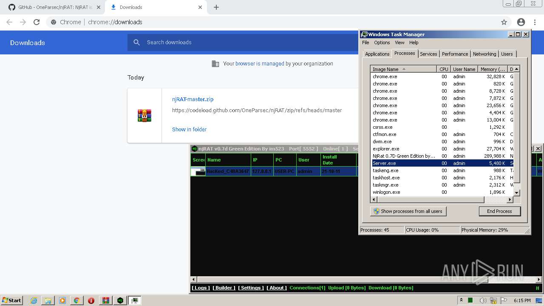Sort processes by Memory column

pyautogui.click(x=493, y=69)
